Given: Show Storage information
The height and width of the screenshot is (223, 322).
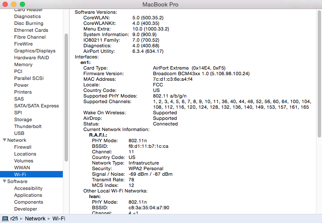Looking at the screenshot, I should point(23,119).
